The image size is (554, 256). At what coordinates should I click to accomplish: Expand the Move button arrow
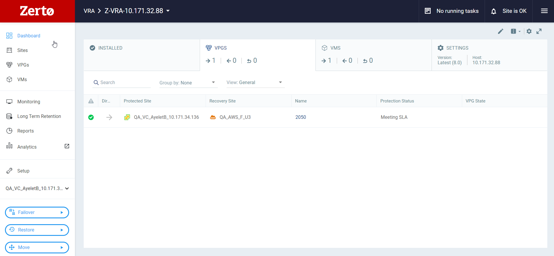(62, 248)
